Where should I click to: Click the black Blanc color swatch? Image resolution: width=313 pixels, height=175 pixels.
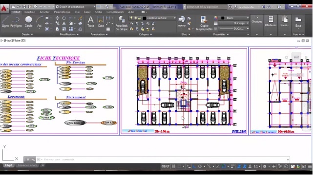223,18
